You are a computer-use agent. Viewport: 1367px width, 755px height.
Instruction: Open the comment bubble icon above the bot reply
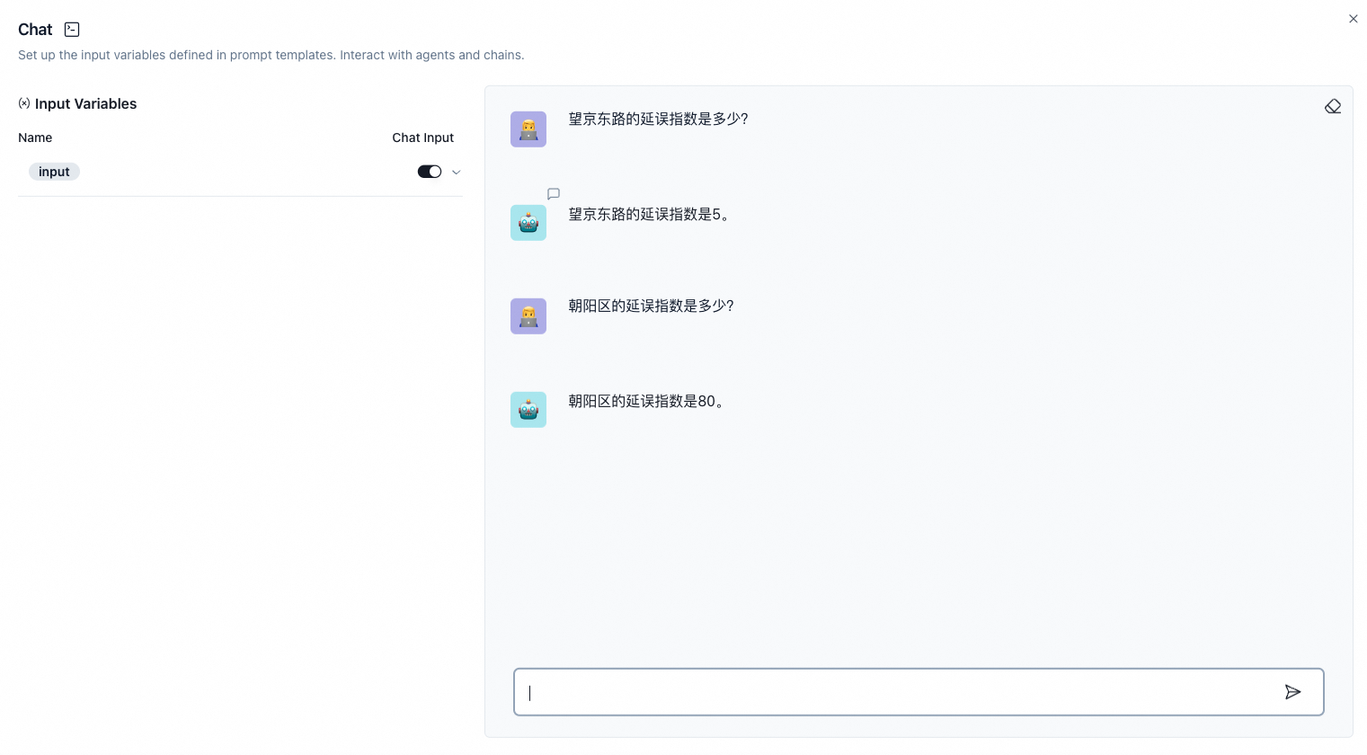click(x=554, y=194)
